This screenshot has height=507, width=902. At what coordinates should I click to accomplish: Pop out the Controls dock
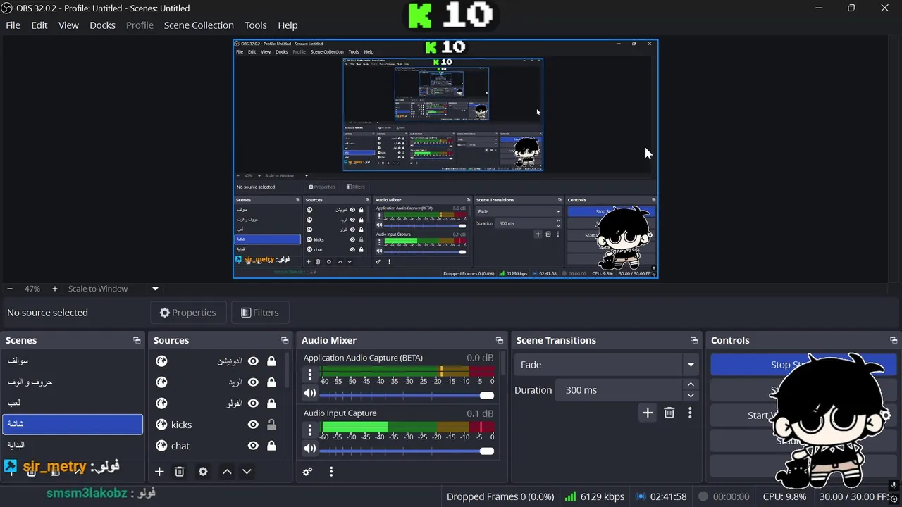894,340
